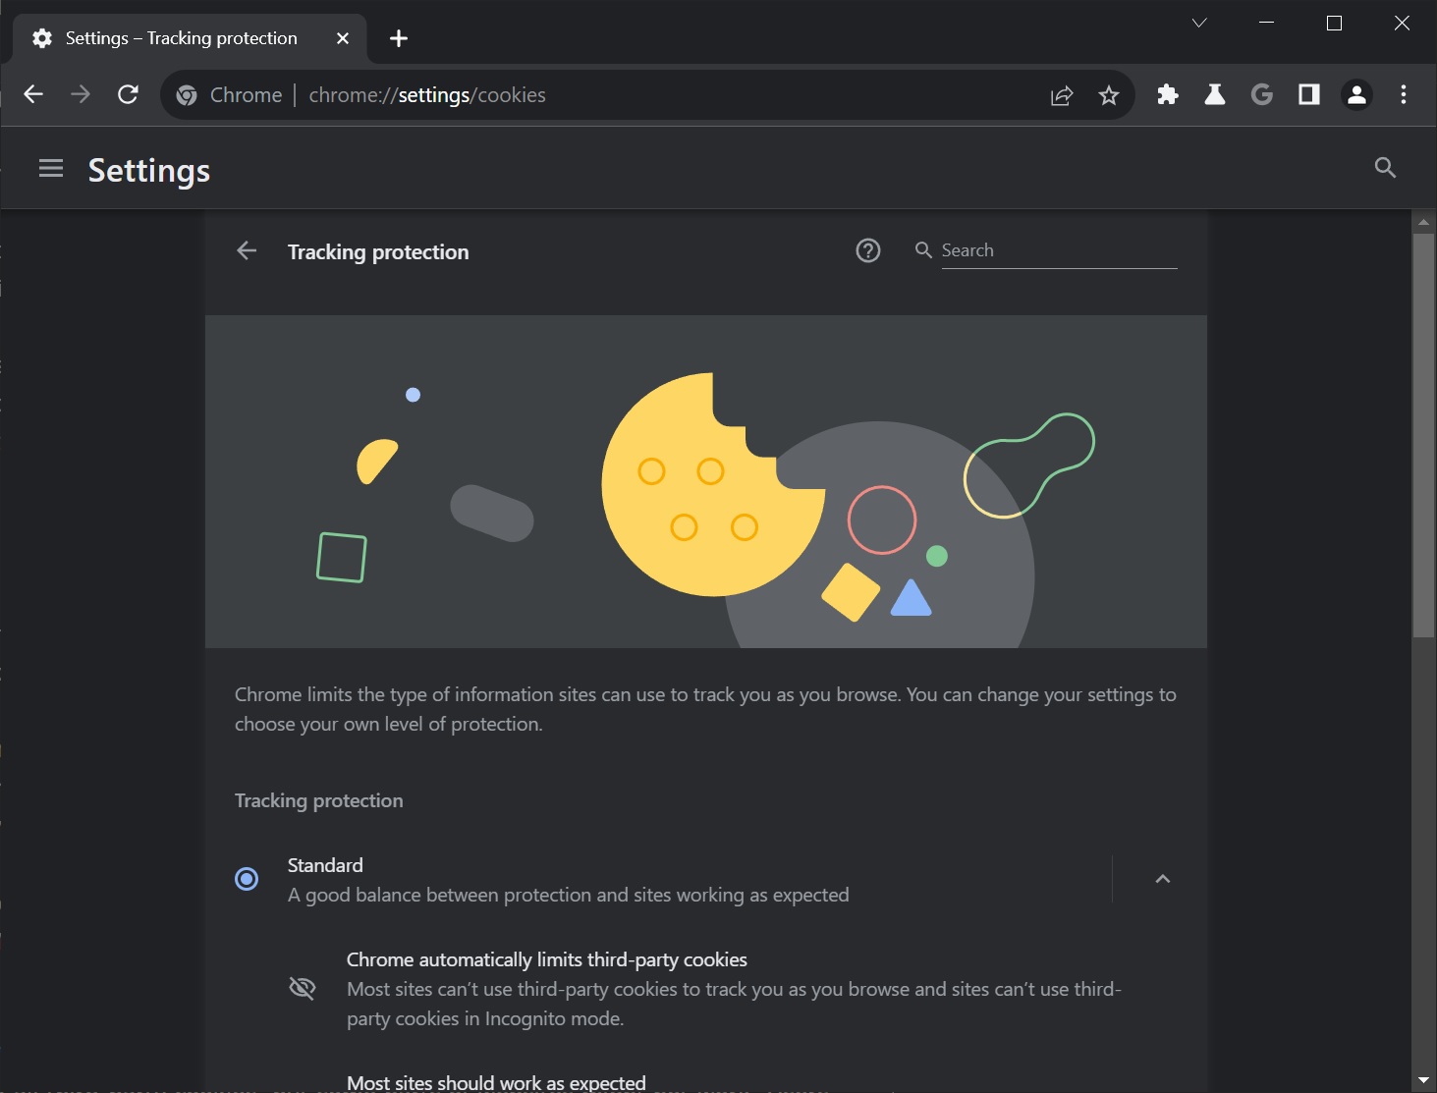Click the Google G extension icon
Screen dimensions: 1437x1093
tap(1261, 94)
